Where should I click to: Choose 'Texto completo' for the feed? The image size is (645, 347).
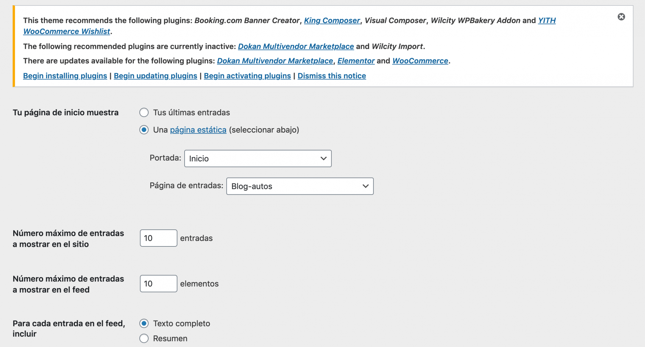144,323
